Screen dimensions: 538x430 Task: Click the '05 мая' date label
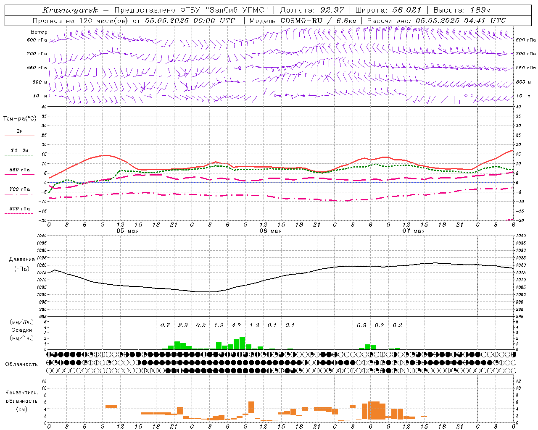pyautogui.click(x=127, y=231)
